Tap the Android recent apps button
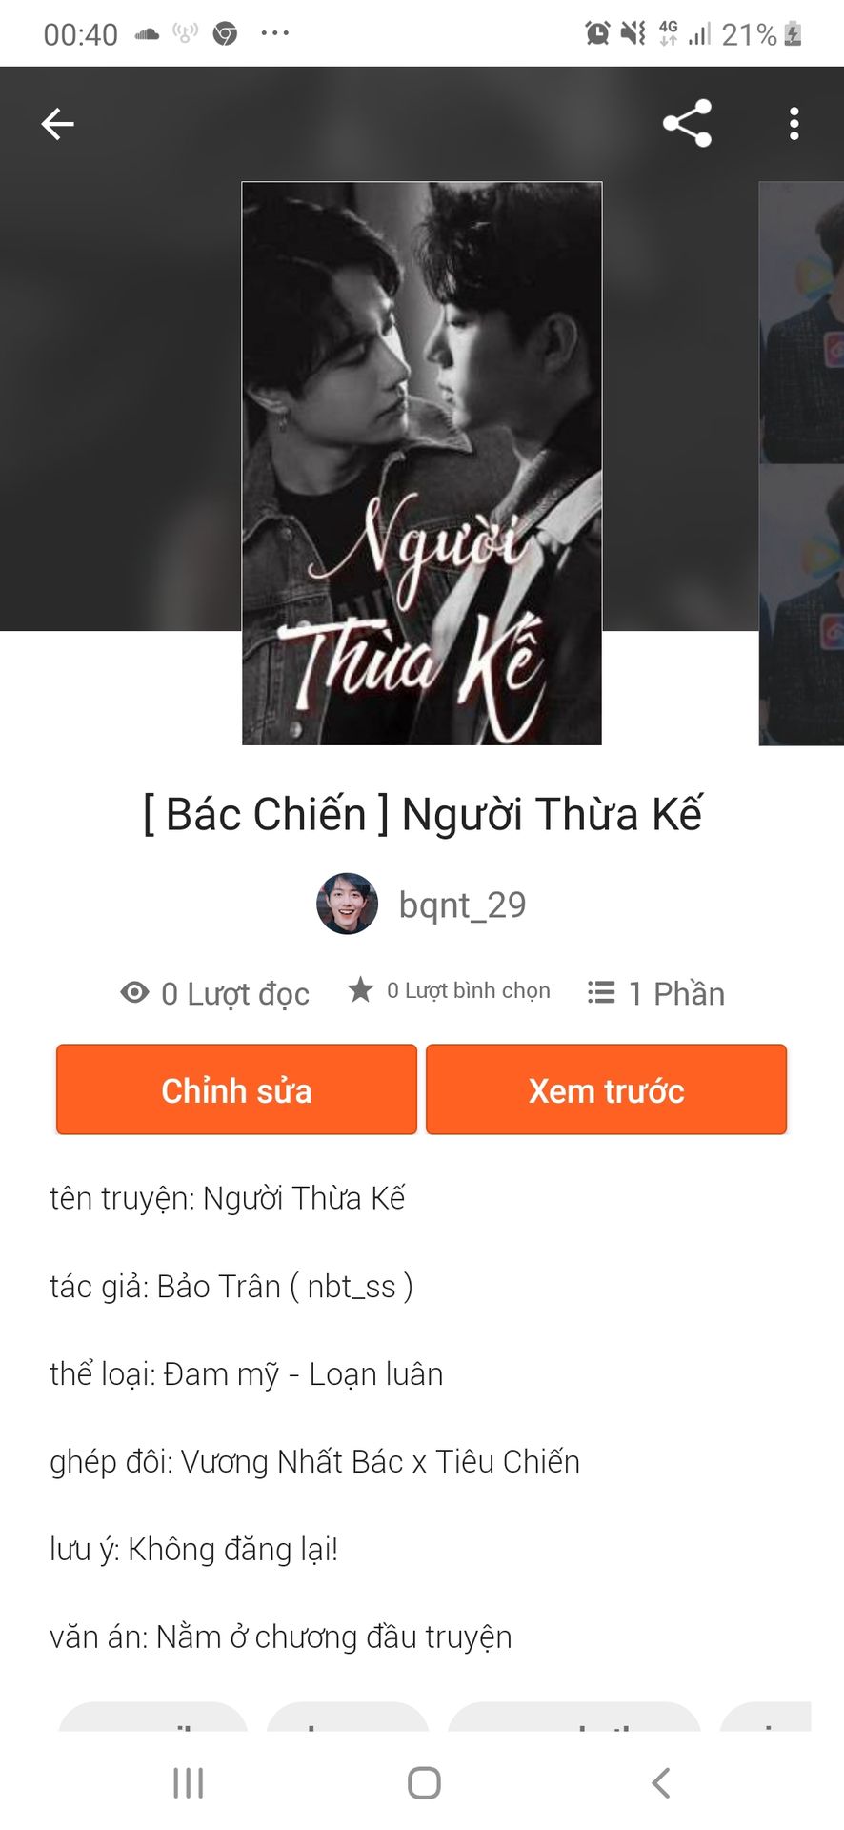The image size is (844, 1830). pos(189,1782)
